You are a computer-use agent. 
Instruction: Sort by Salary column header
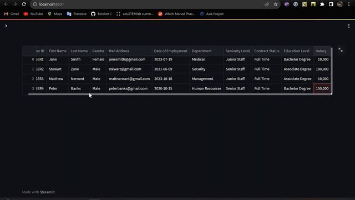(322, 51)
